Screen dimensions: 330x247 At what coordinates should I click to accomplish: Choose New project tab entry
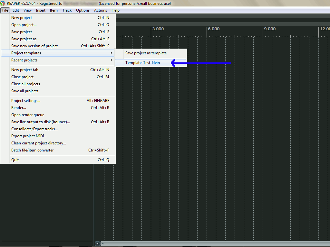point(58,70)
